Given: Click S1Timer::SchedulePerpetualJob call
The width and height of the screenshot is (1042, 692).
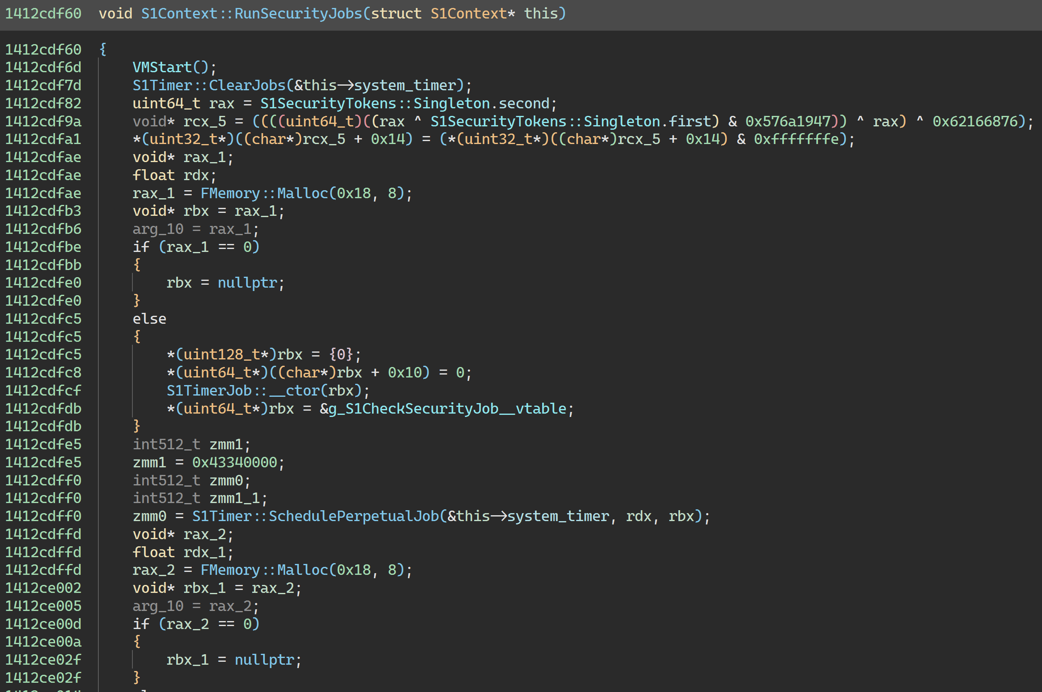Looking at the screenshot, I should tap(315, 516).
